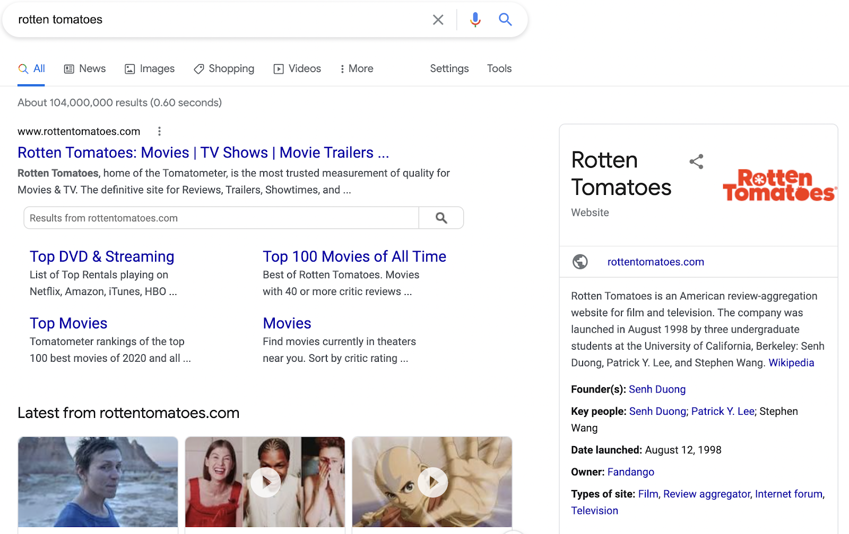Click Senh Duong under Key people

point(657,412)
